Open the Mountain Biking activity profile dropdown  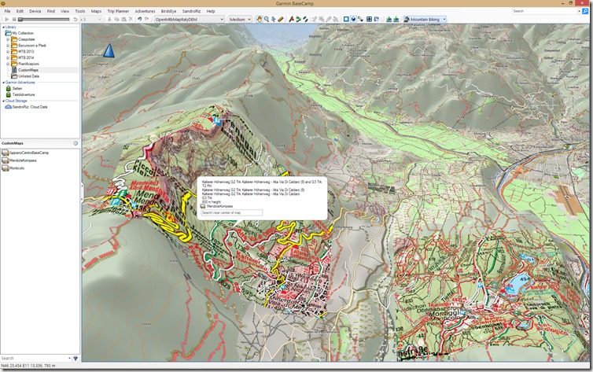425,19
